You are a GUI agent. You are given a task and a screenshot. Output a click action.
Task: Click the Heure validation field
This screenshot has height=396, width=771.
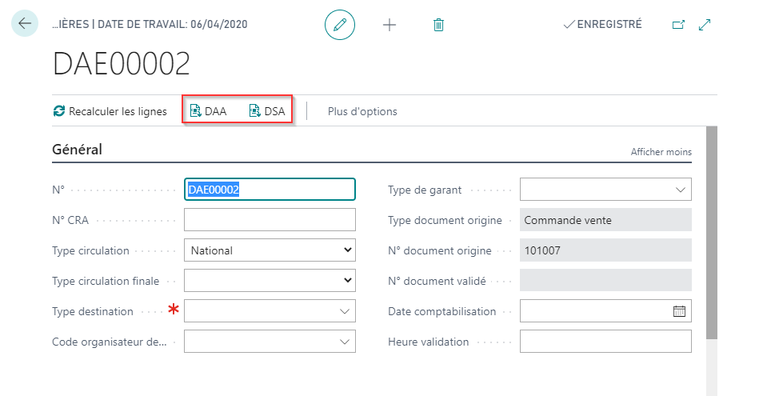605,342
